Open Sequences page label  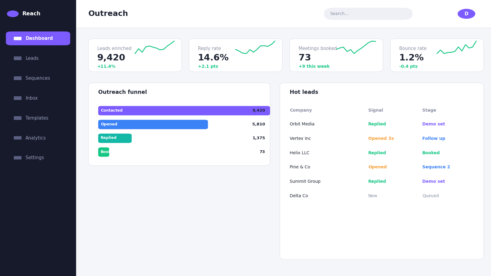tap(38, 78)
